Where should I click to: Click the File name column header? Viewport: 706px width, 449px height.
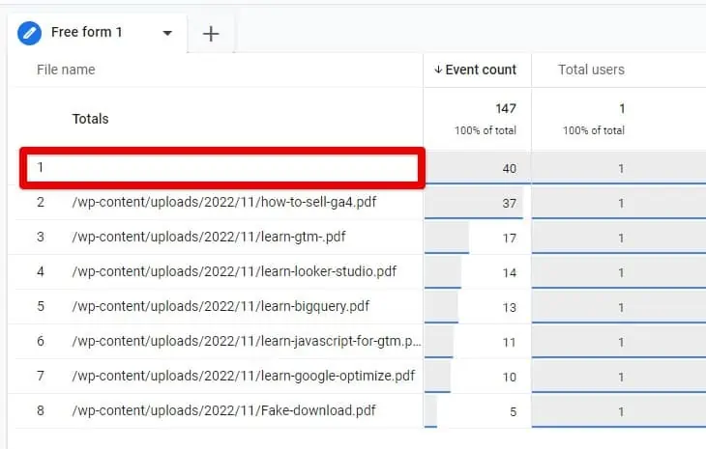[x=66, y=70]
